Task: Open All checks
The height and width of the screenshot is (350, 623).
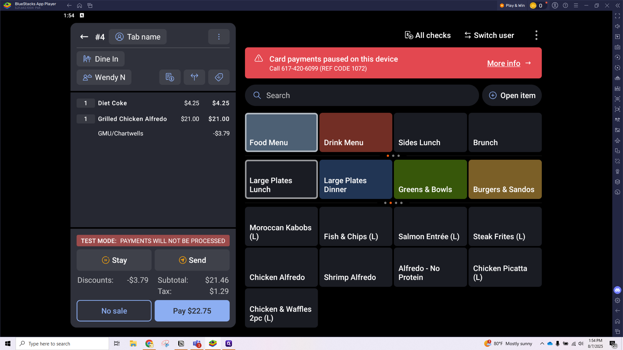Action: (428, 35)
